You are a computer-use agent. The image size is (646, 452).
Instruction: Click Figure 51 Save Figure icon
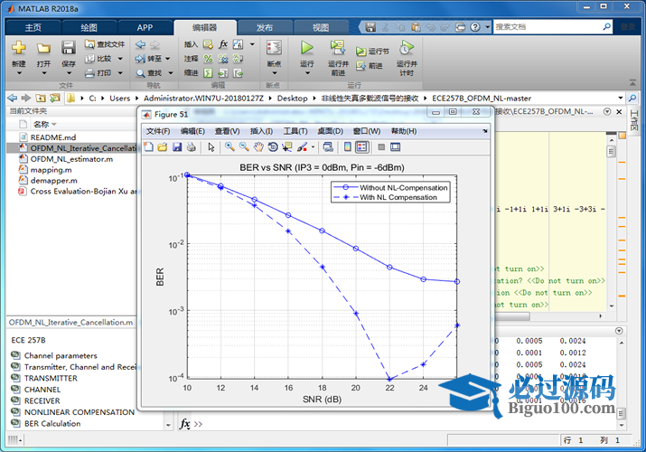(177, 147)
